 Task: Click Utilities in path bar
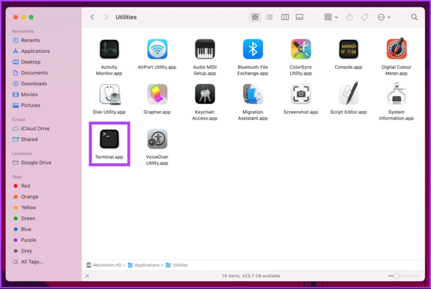click(x=177, y=265)
